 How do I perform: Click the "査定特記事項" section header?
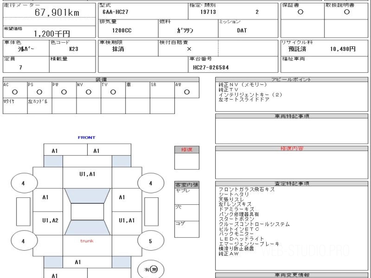tap(292, 183)
